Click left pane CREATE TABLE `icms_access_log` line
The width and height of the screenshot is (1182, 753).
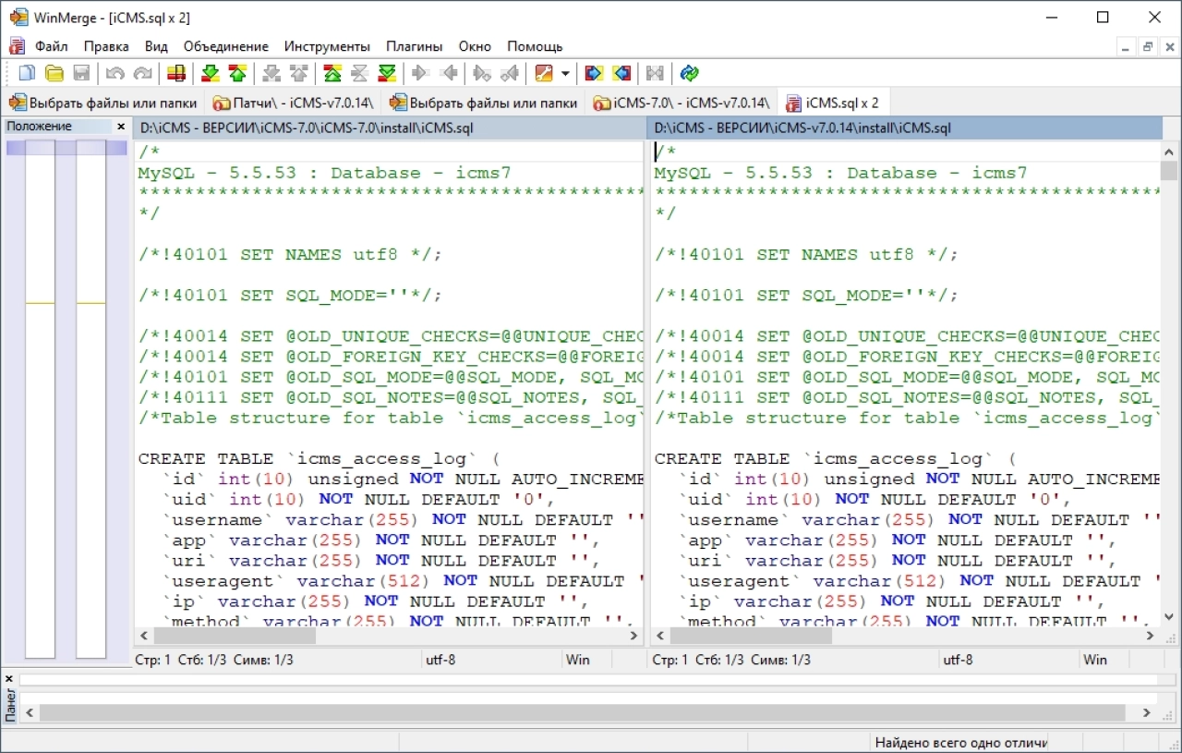(x=319, y=459)
